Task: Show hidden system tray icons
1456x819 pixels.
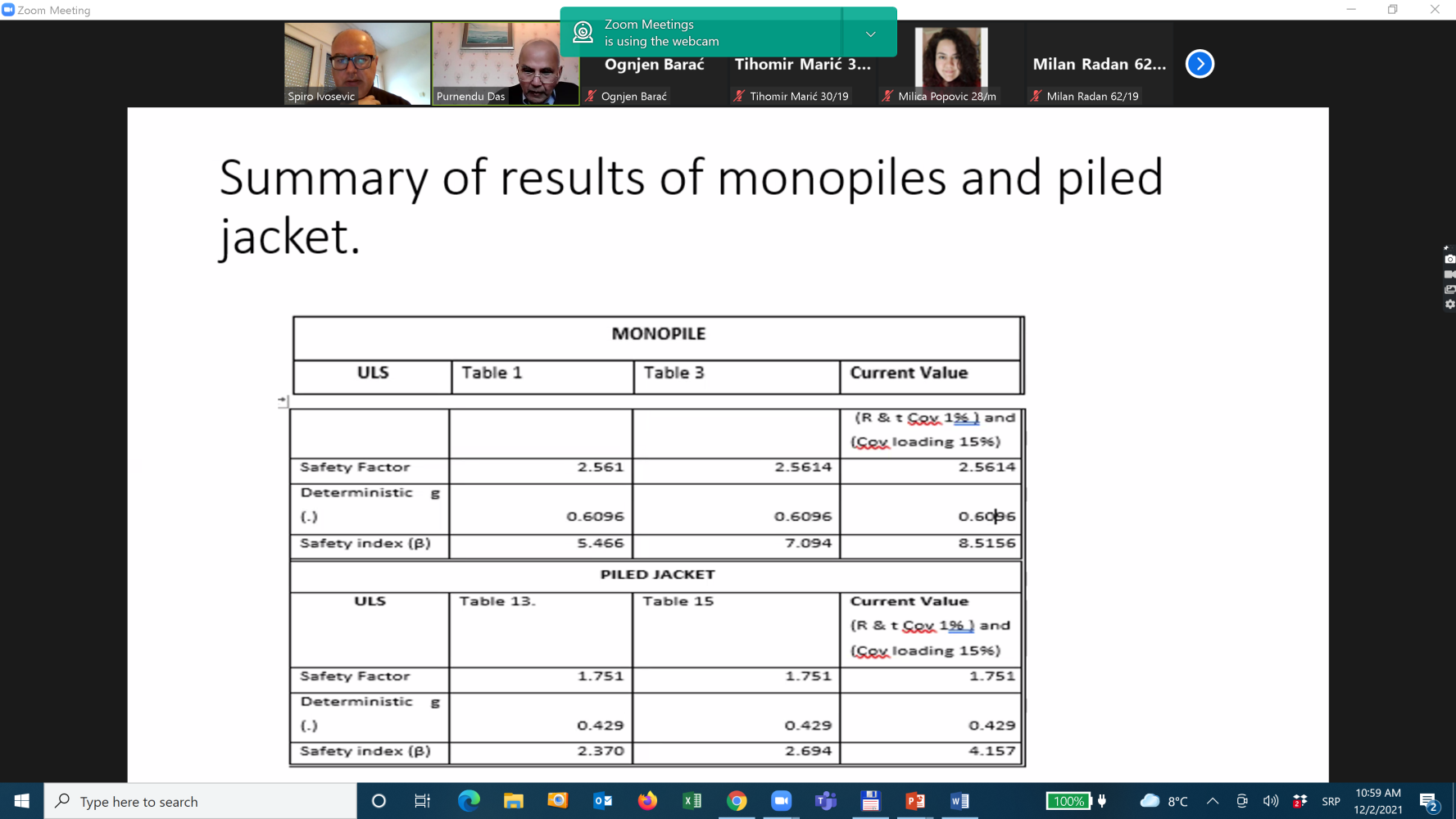Action: [x=1213, y=801]
